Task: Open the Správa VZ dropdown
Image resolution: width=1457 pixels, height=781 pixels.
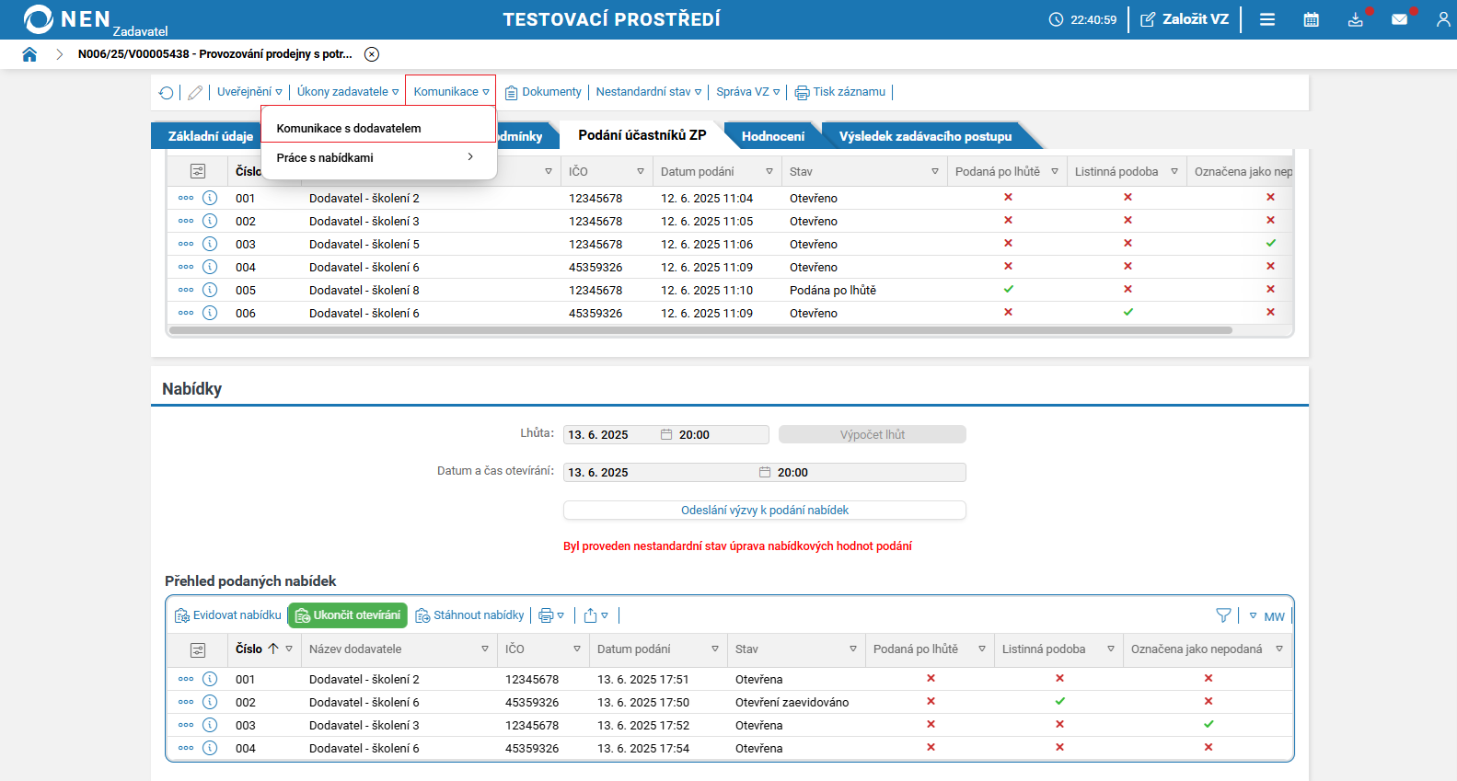Action: pos(747,92)
